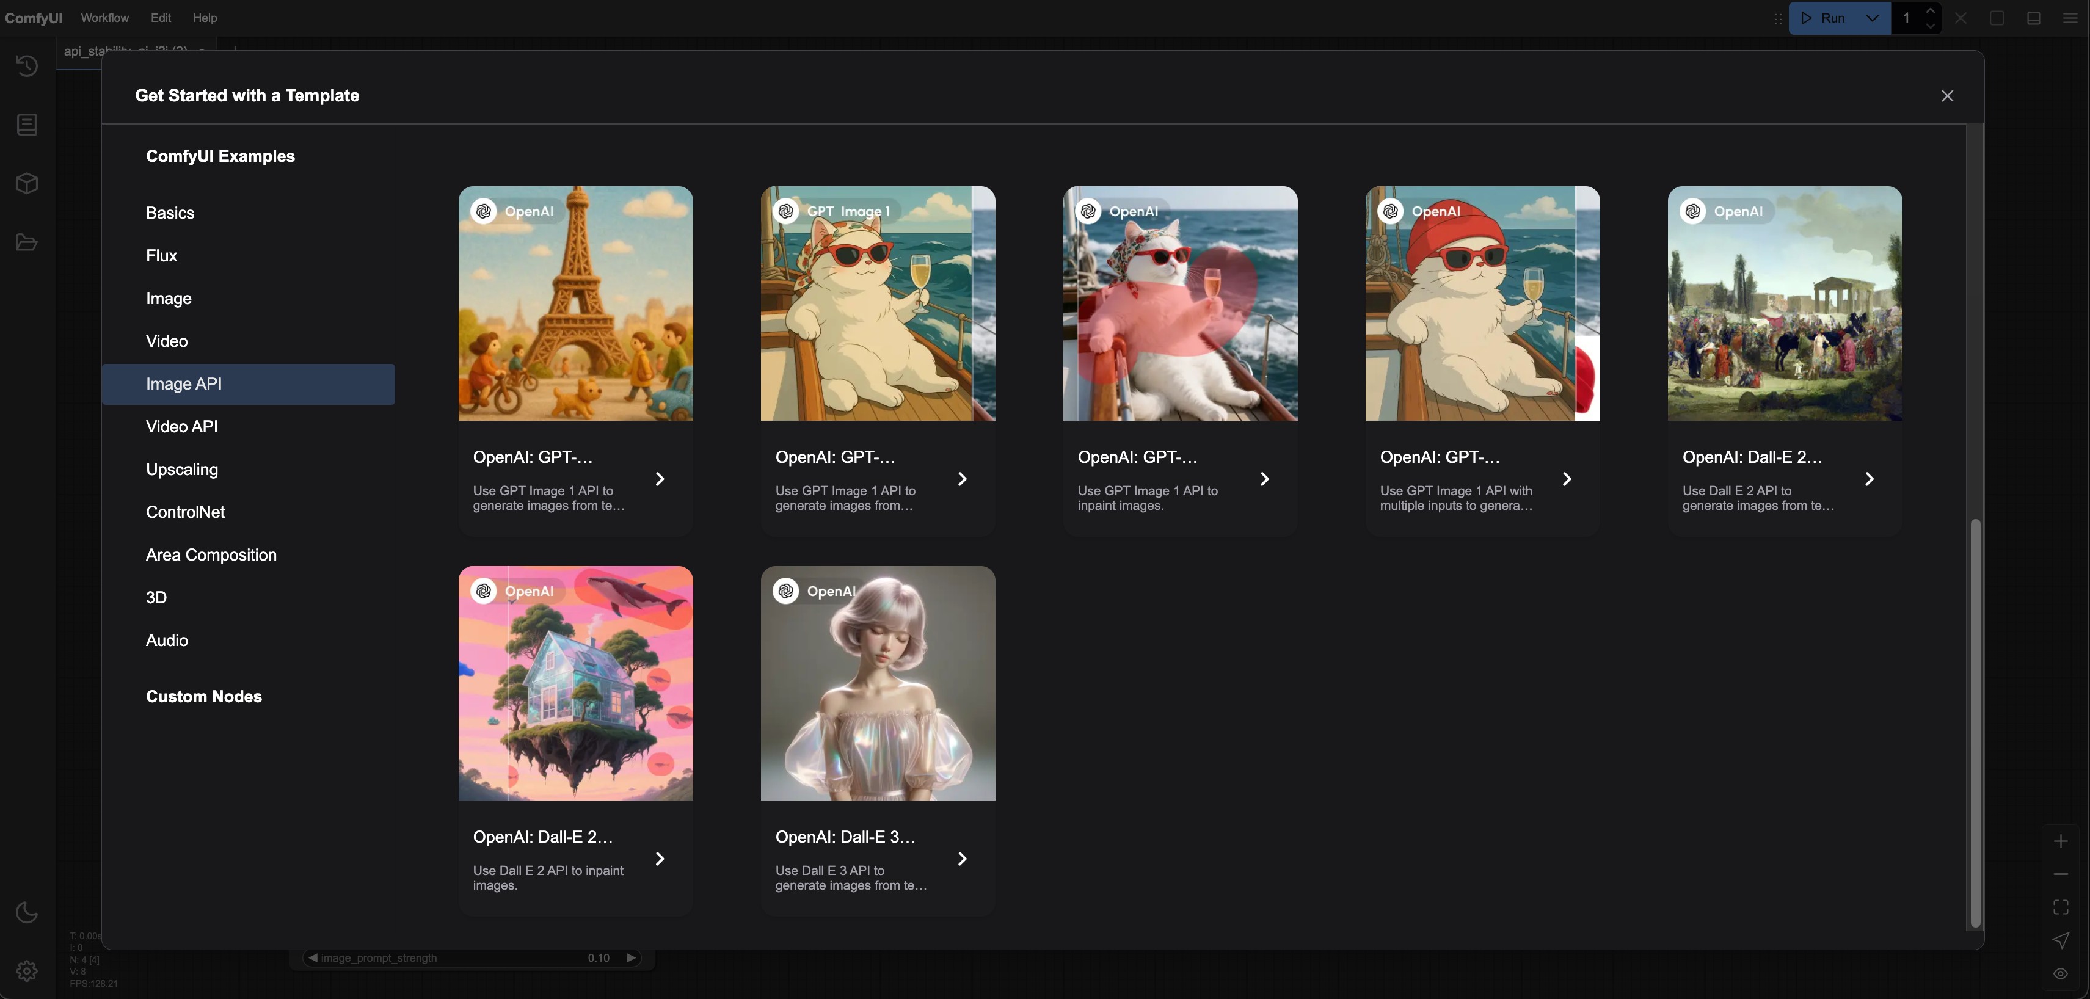Increment the batch count stepper

tap(1931, 10)
